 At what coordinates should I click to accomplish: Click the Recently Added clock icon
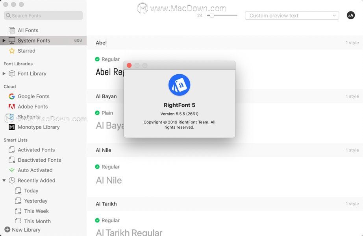click(12, 181)
